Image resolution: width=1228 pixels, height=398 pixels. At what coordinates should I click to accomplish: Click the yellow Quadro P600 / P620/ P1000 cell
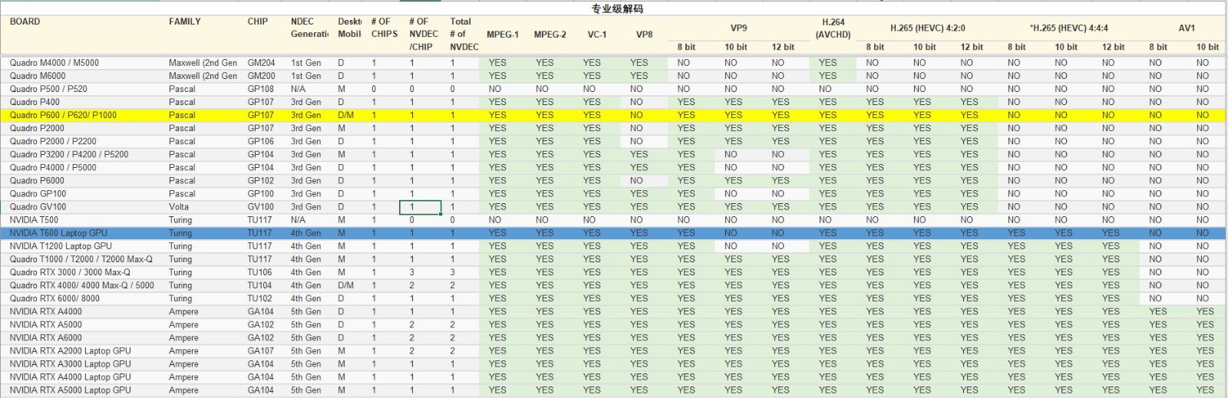[63, 115]
